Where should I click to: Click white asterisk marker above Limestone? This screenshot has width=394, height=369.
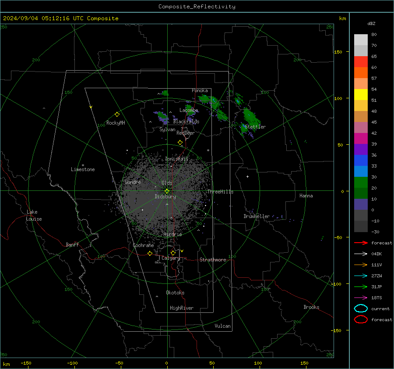[83, 165]
